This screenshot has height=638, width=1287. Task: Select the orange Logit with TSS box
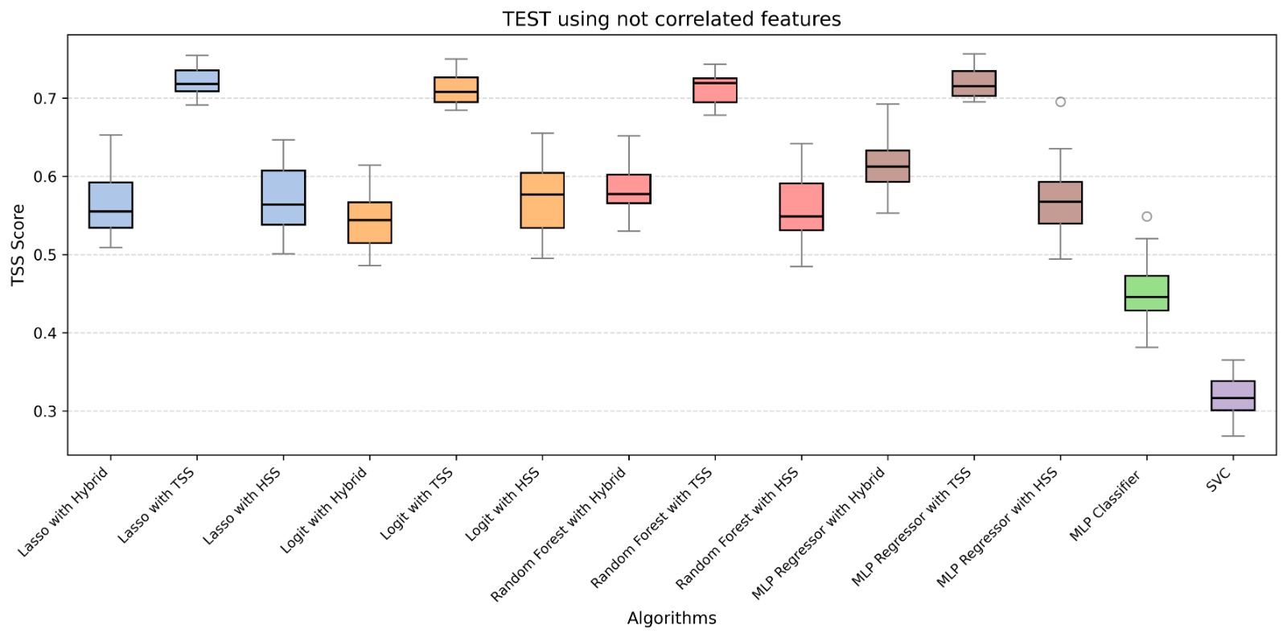point(456,89)
